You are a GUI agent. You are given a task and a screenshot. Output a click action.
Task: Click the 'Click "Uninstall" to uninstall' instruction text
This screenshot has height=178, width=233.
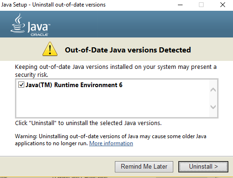(88, 123)
